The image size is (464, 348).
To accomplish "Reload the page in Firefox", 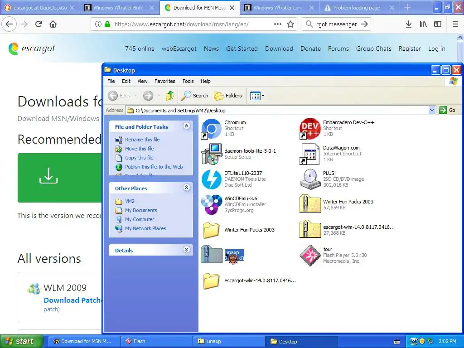I will point(39,24).
